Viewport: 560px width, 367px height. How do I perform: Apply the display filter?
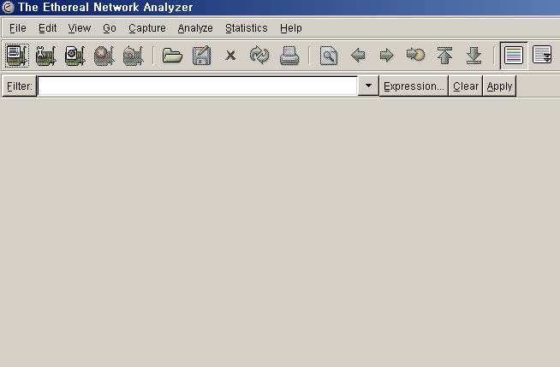click(x=499, y=86)
